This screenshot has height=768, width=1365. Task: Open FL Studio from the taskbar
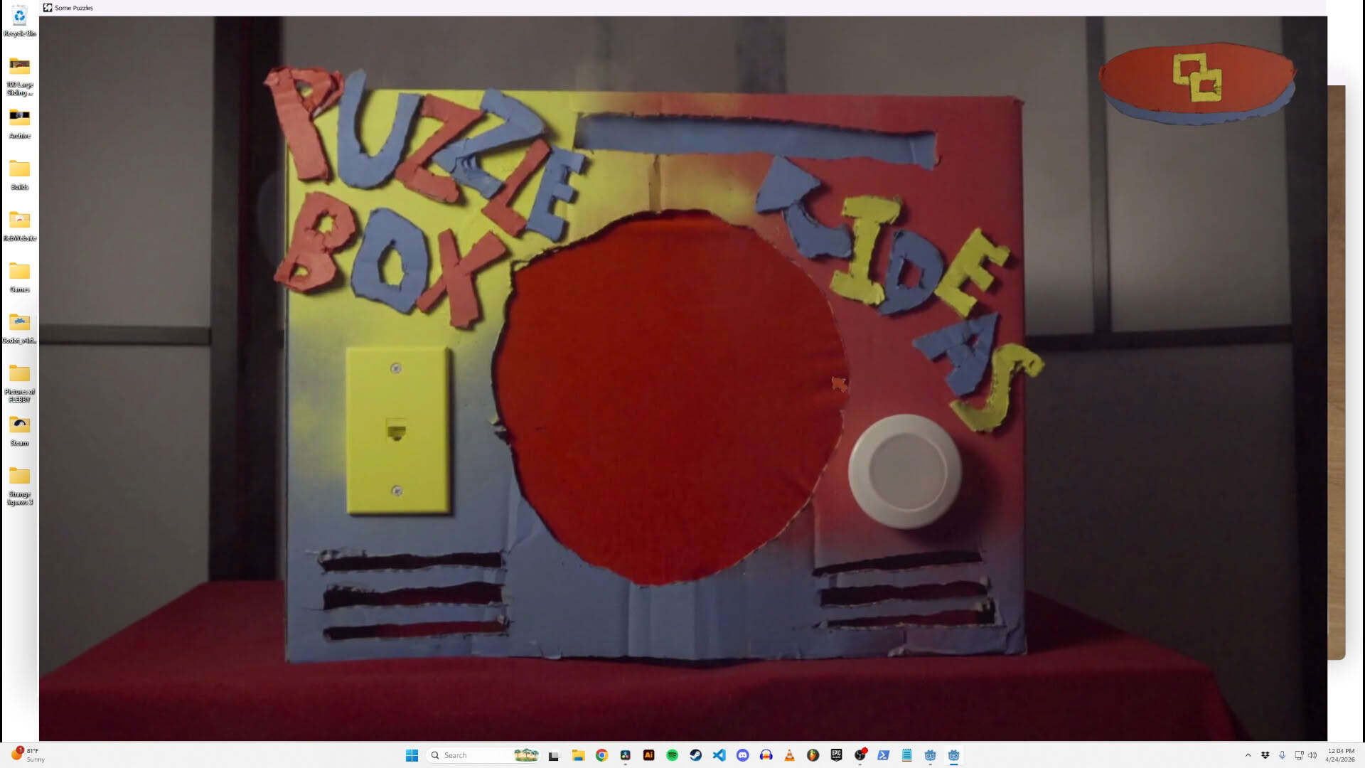[x=813, y=755]
